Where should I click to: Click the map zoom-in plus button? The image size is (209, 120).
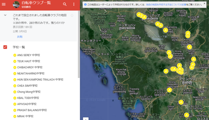click(86, 119)
